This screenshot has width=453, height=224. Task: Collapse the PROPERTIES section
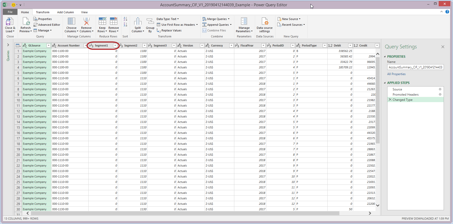coord(385,56)
